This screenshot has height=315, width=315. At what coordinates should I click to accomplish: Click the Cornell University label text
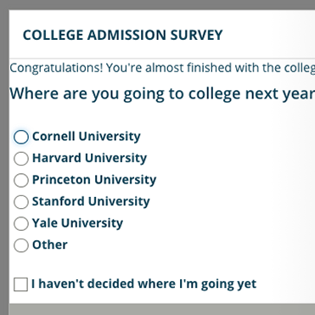click(87, 137)
